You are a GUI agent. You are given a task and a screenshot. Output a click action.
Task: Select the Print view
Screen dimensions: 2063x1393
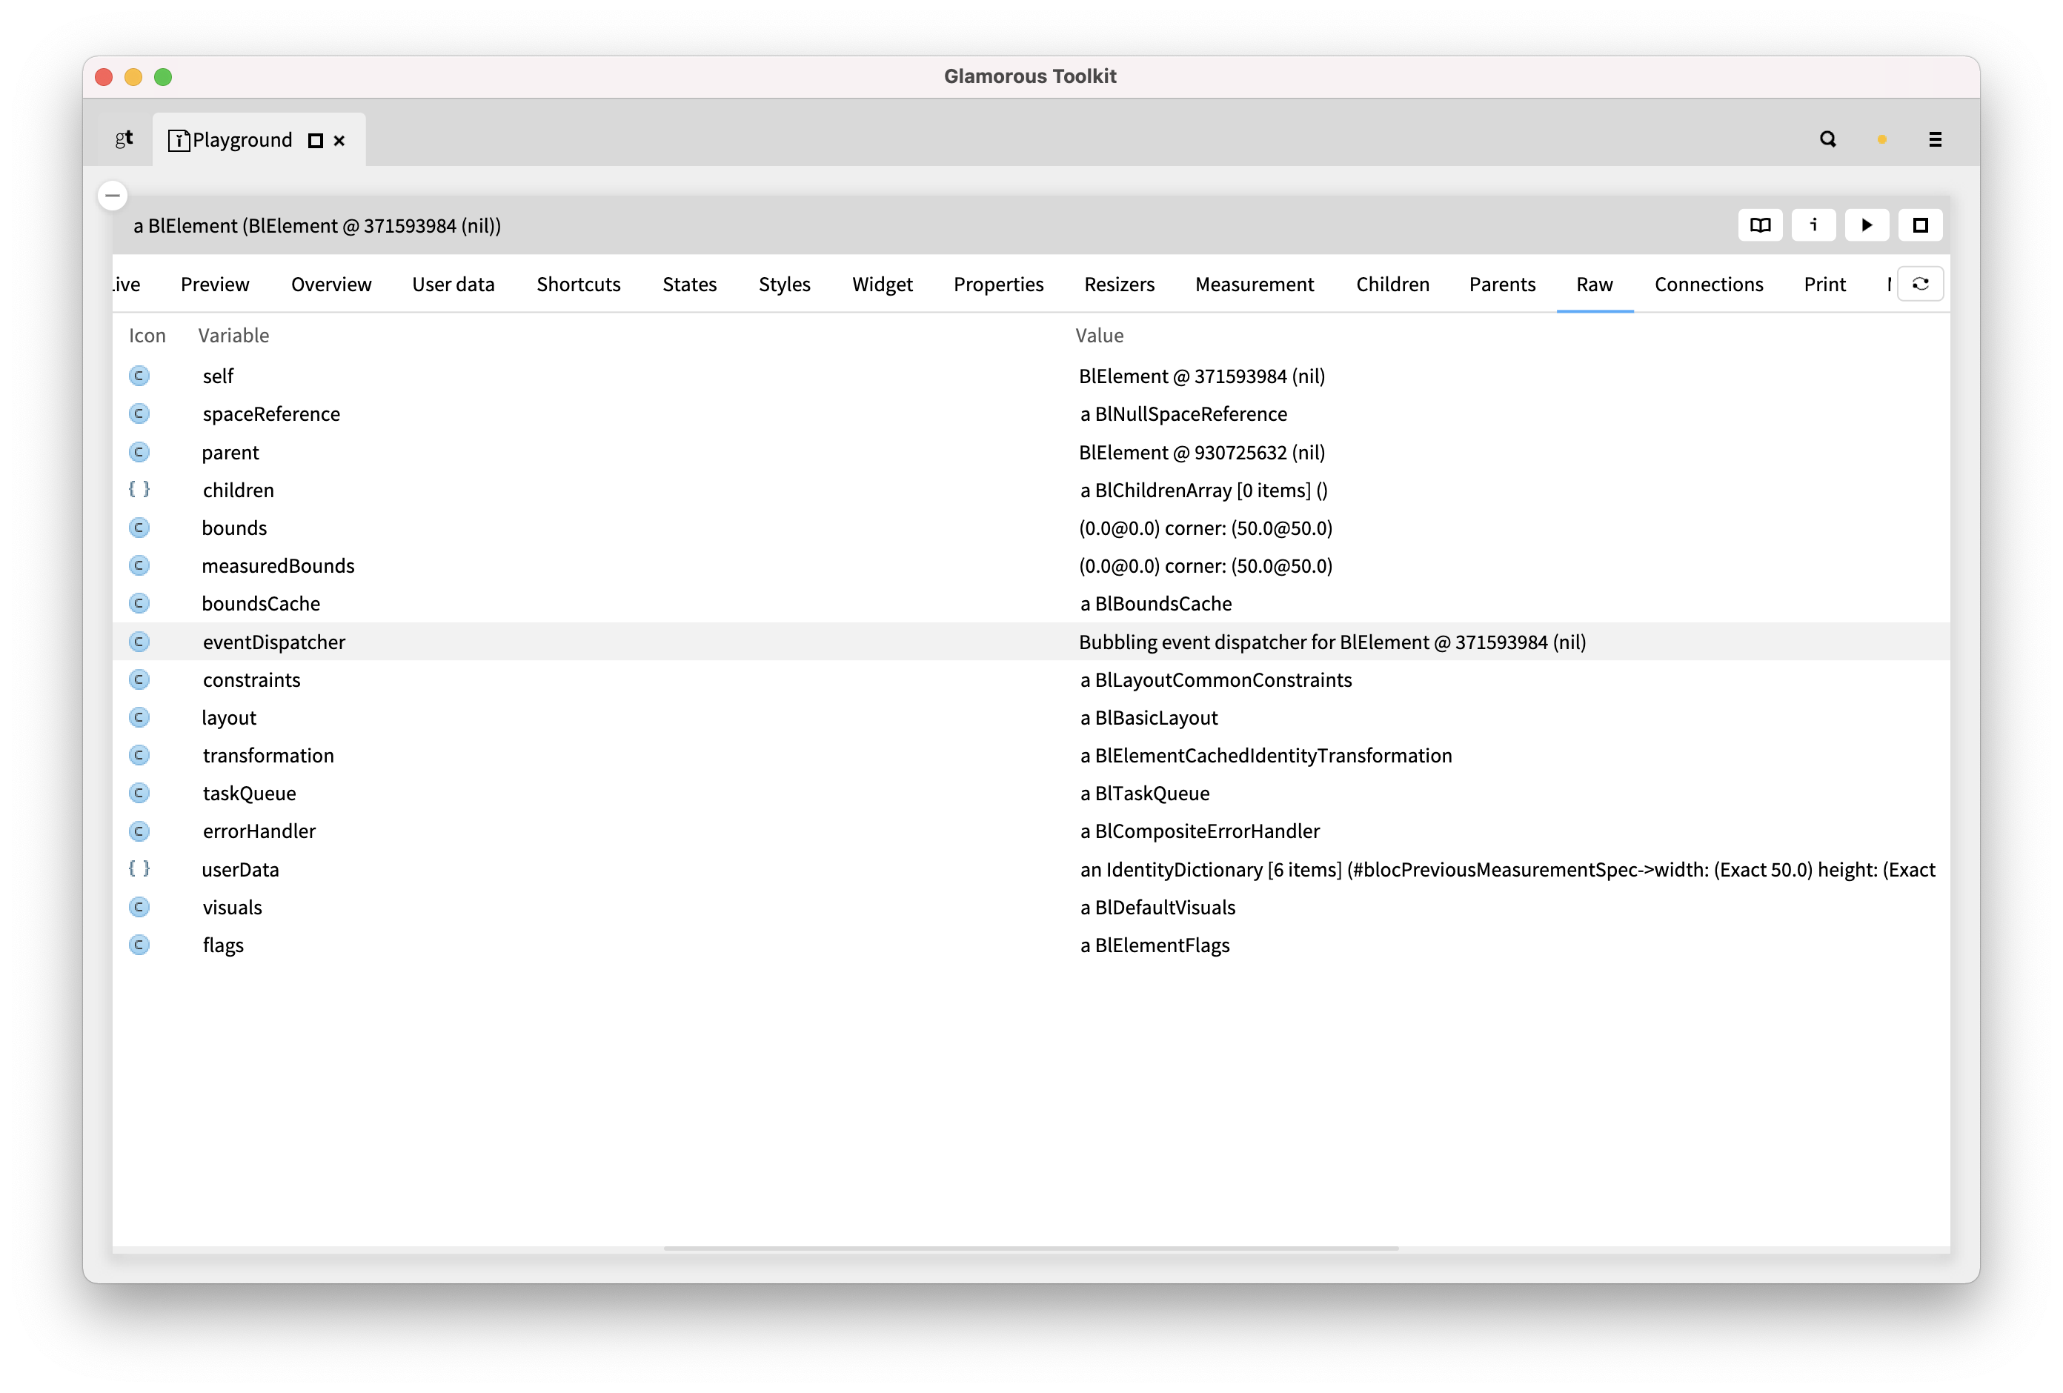pos(1824,284)
